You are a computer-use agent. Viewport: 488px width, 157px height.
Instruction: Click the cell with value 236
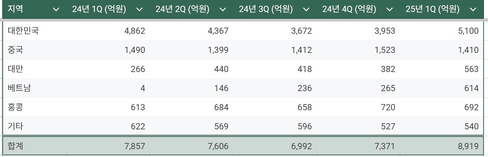275,88
